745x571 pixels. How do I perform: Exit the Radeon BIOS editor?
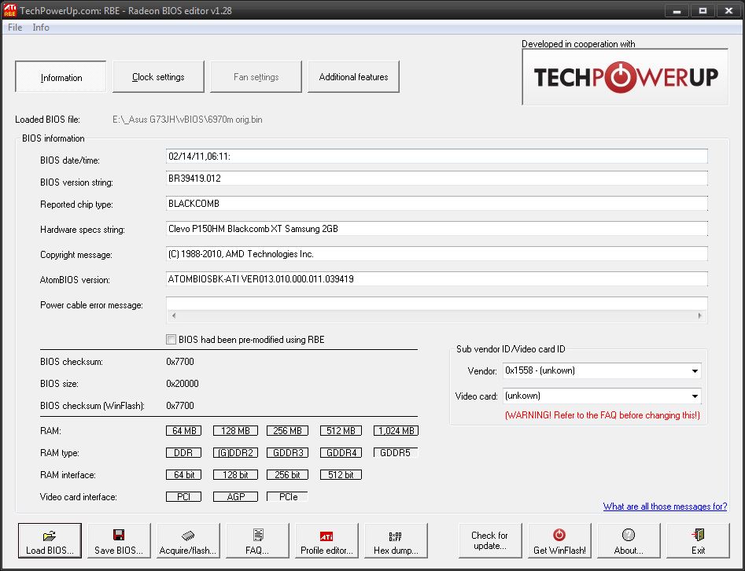point(698,540)
